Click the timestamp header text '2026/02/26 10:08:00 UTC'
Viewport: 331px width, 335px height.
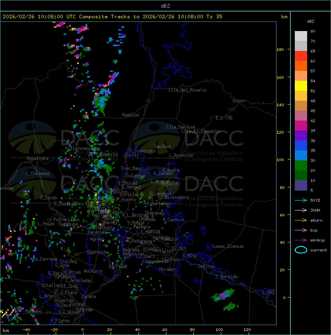tap(39, 17)
